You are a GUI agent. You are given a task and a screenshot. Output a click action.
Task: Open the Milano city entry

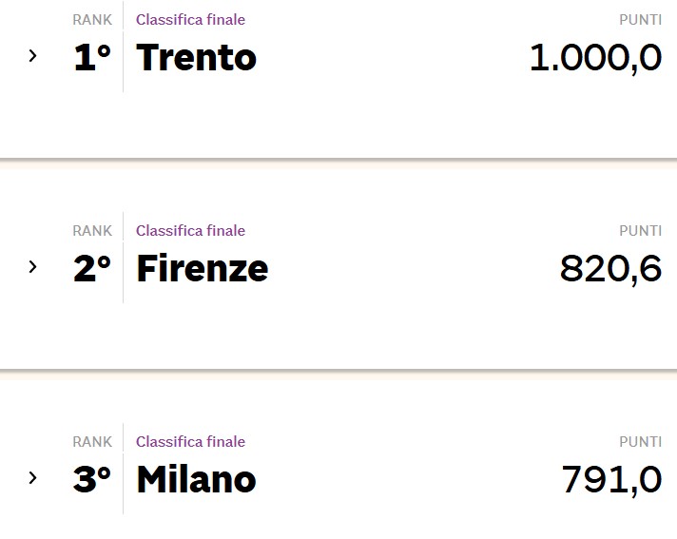[197, 479]
